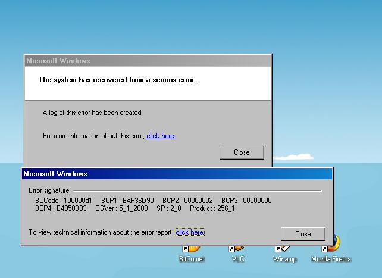Select the BCP2 : 00000002 value

tap(187, 201)
